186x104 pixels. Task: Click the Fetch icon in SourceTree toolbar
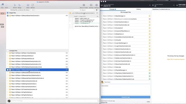(x=6, y=5)
